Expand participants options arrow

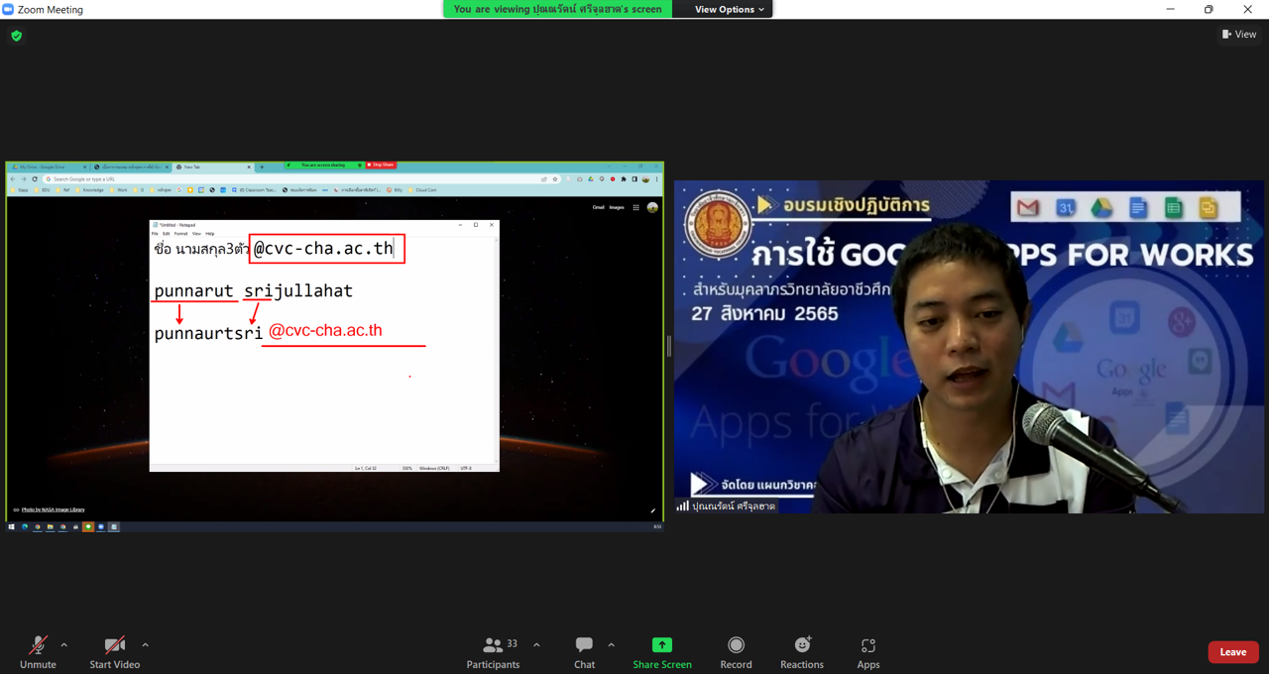click(536, 645)
